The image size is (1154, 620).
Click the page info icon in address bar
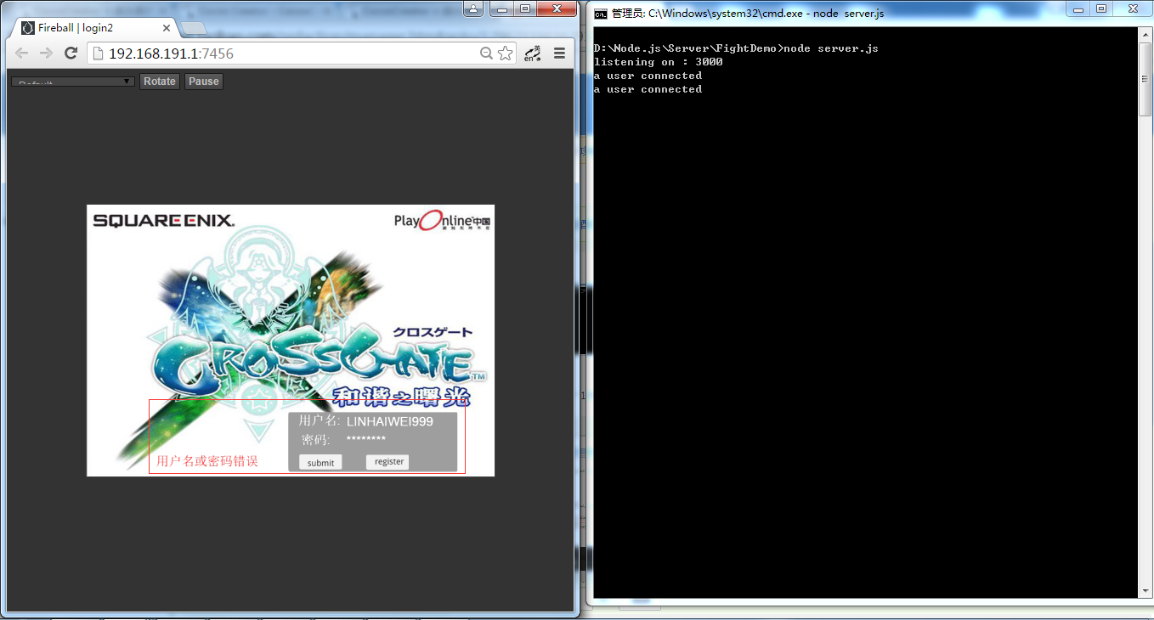click(x=98, y=54)
